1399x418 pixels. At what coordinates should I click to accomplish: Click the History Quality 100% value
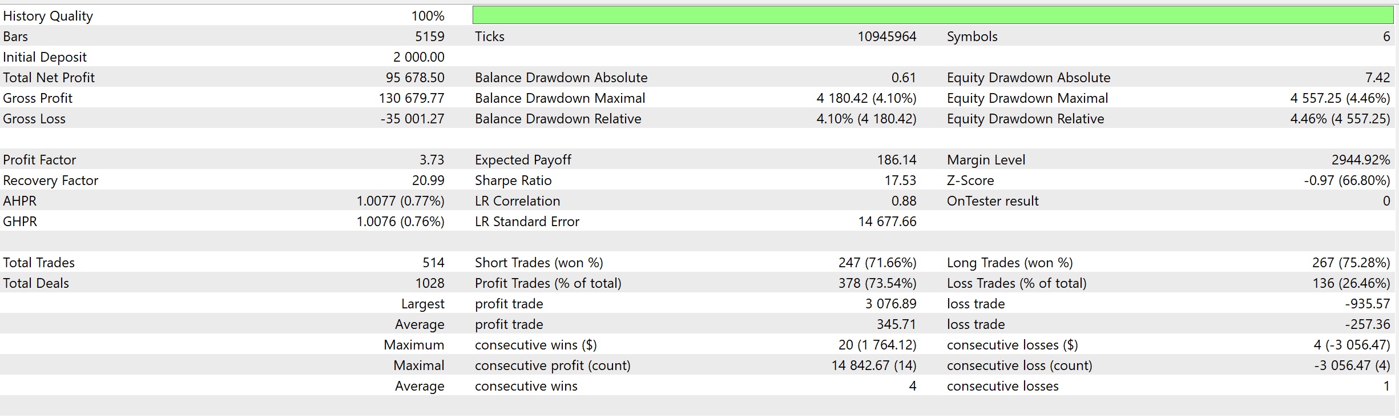[428, 16]
